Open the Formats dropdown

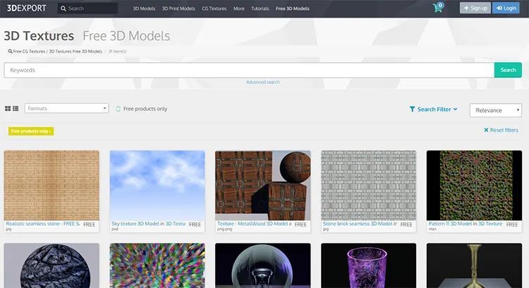[x=66, y=109]
